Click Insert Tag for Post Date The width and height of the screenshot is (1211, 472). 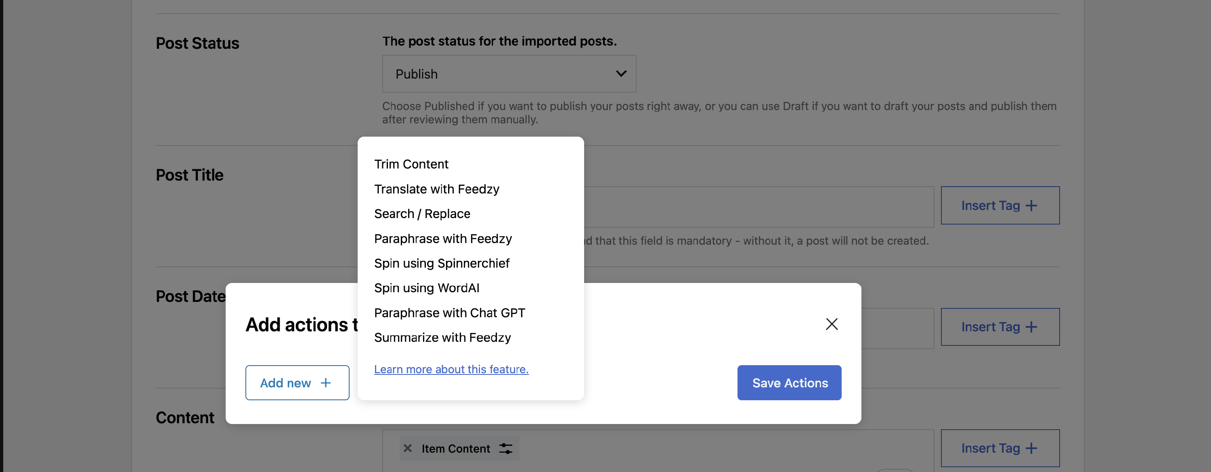[999, 327]
